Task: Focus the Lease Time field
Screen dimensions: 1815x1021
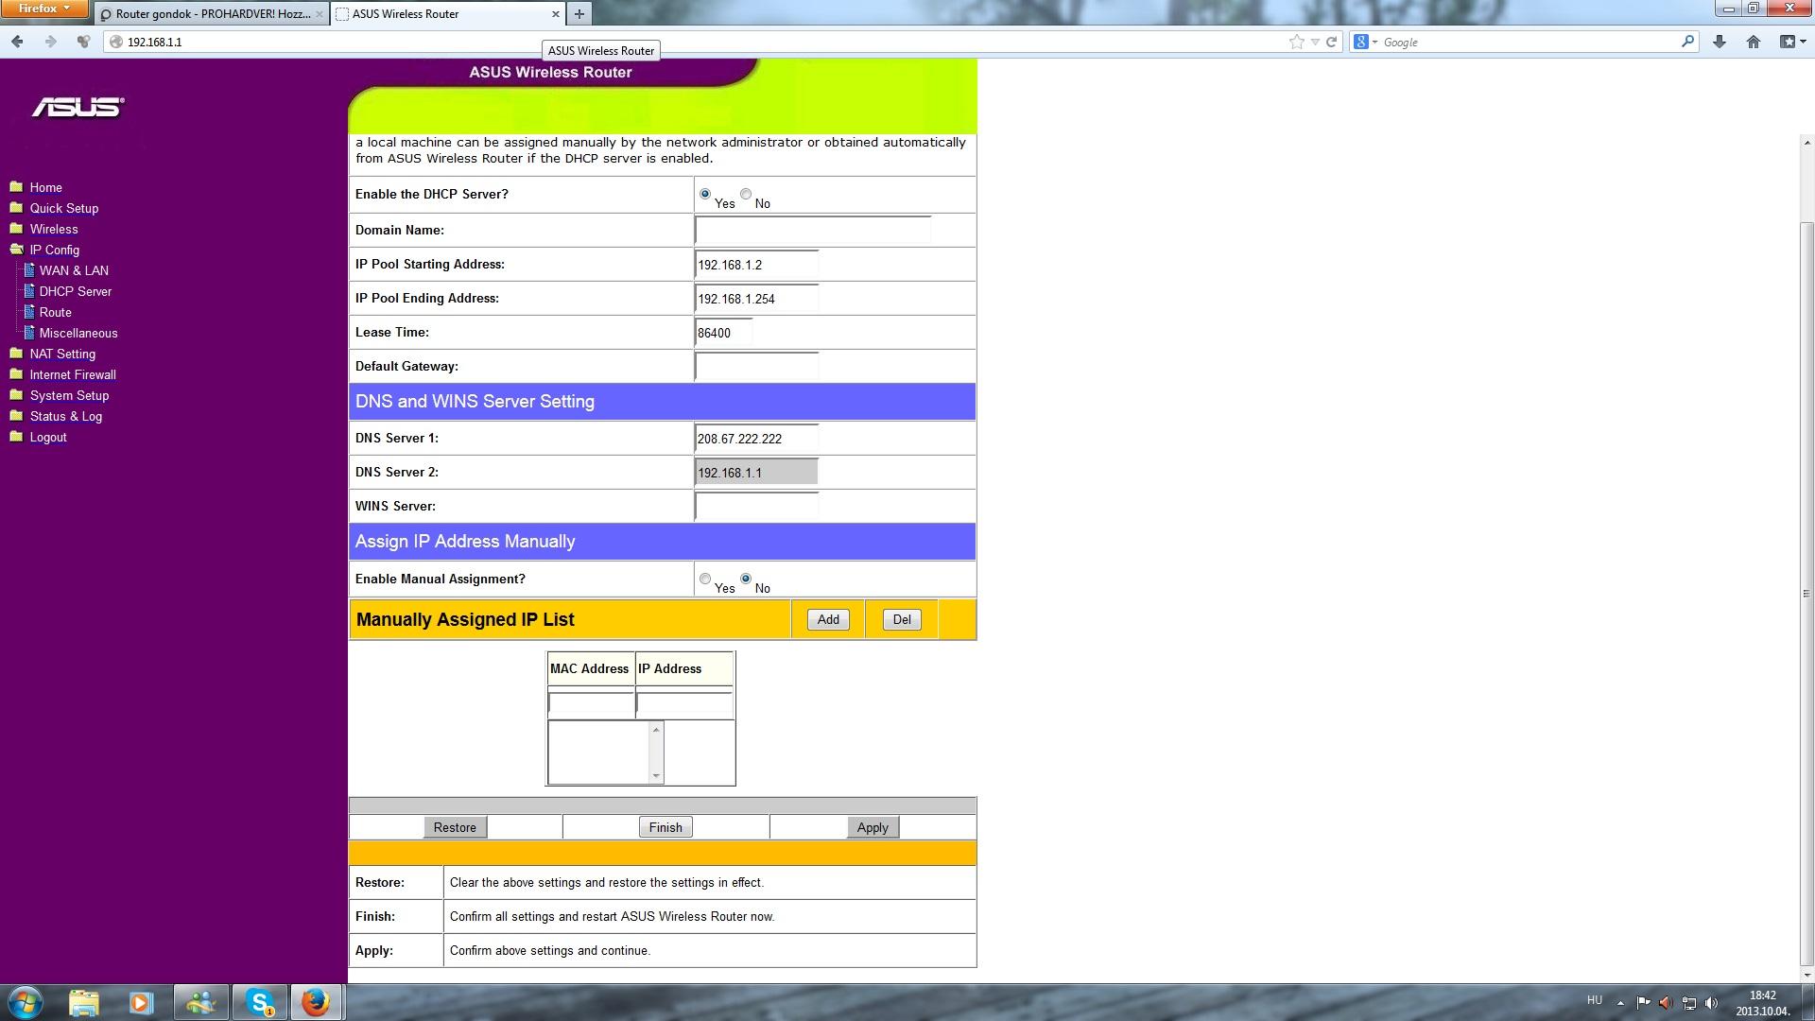Action: click(x=724, y=333)
